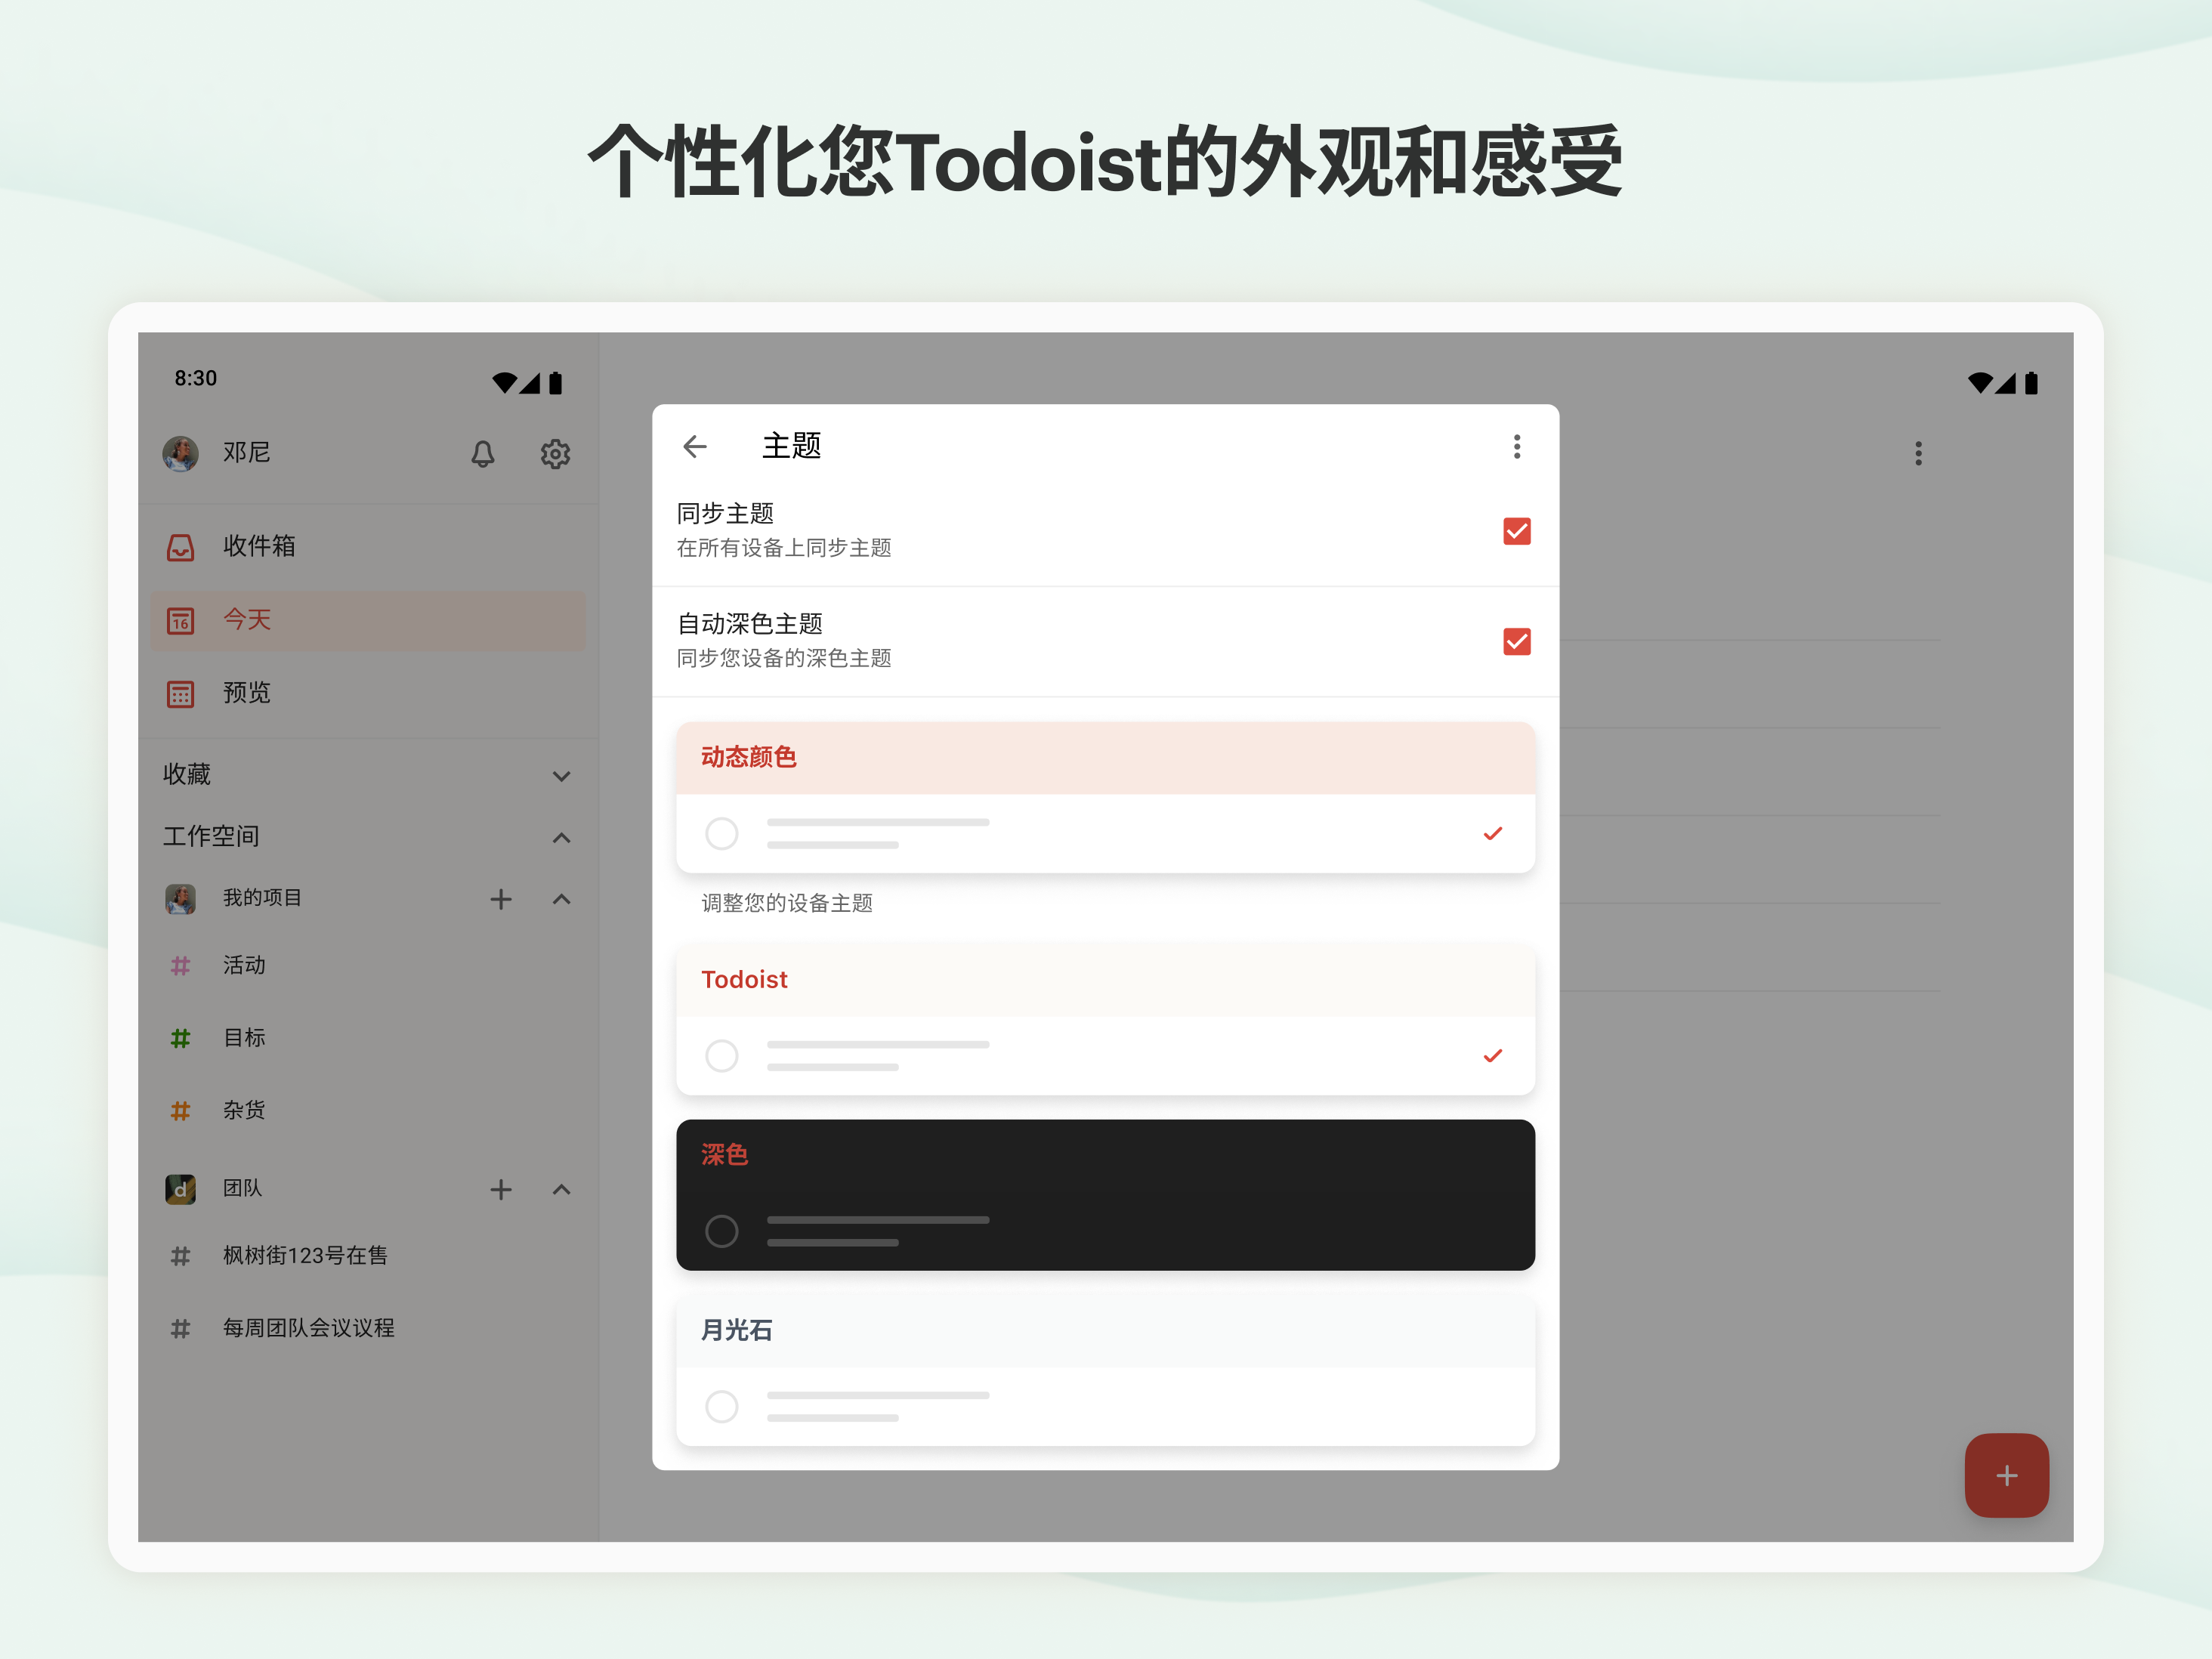Click the 我的项目 workspace label
2212x1659 pixels.
point(262,899)
